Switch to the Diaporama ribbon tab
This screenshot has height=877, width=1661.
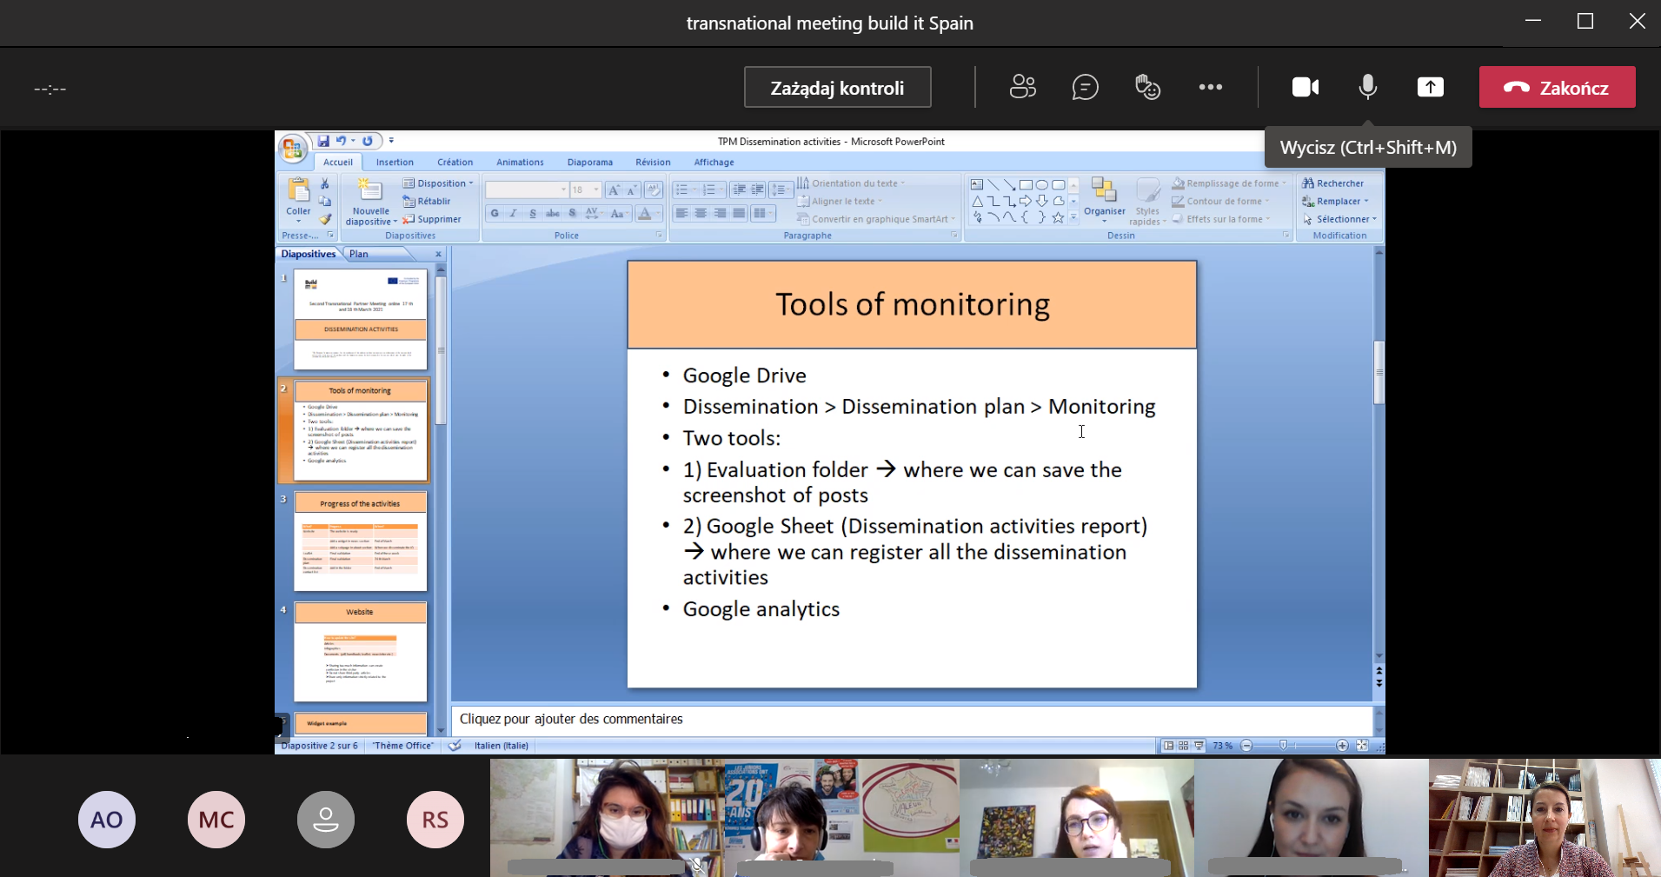coord(590,163)
